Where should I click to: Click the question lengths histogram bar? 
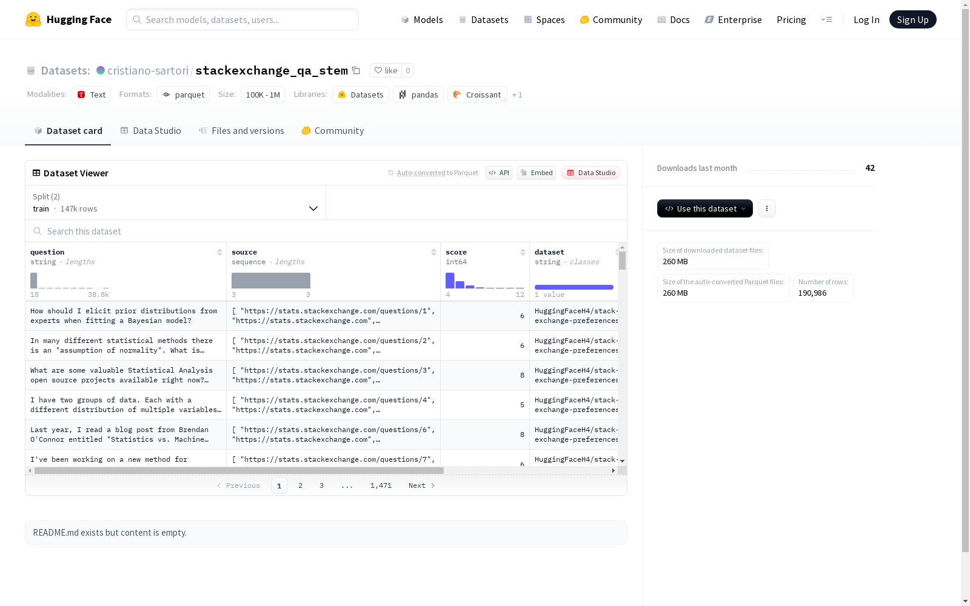(34, 281)
